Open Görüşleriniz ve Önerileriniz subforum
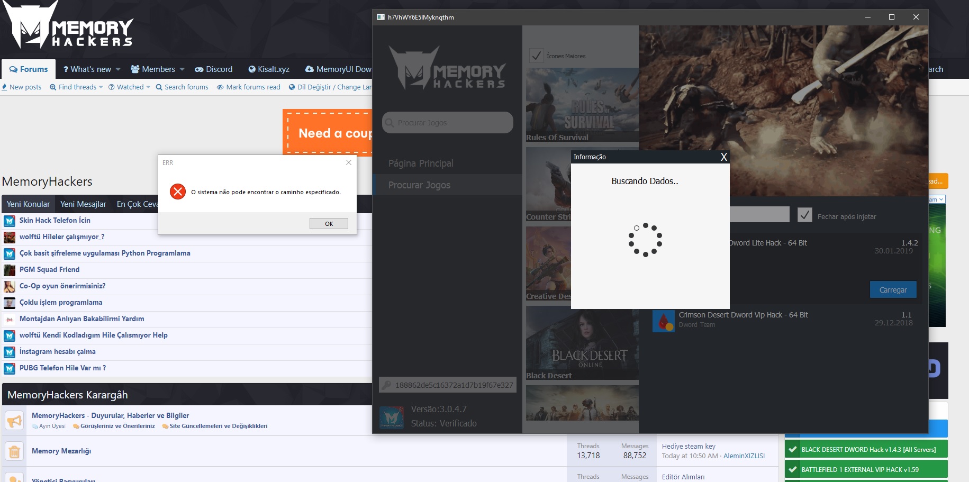 [x=117, y=426]
